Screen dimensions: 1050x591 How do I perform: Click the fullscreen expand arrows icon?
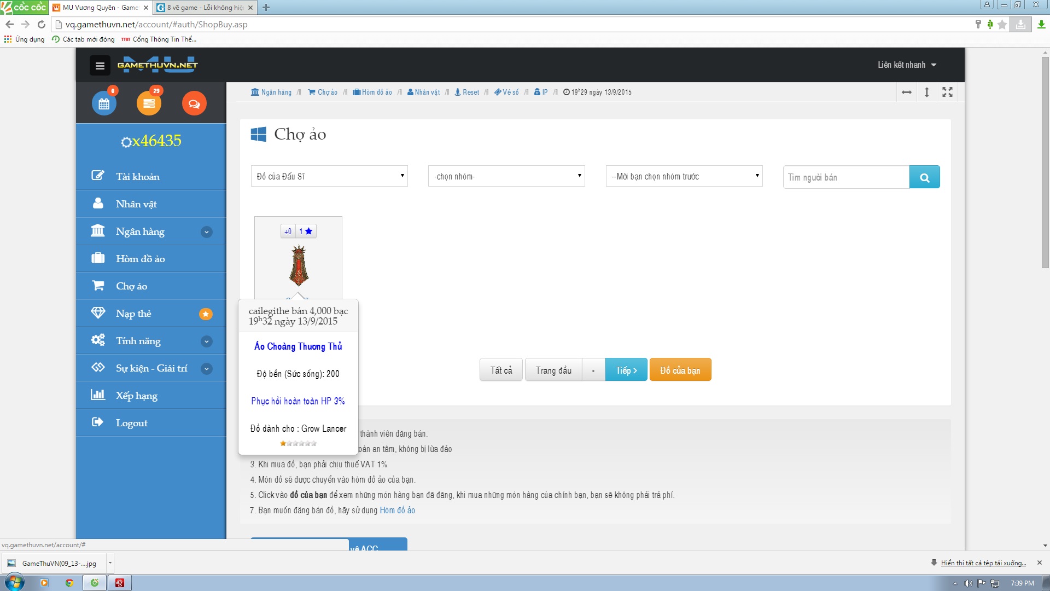pyautogui.click(x=947, y=92)
